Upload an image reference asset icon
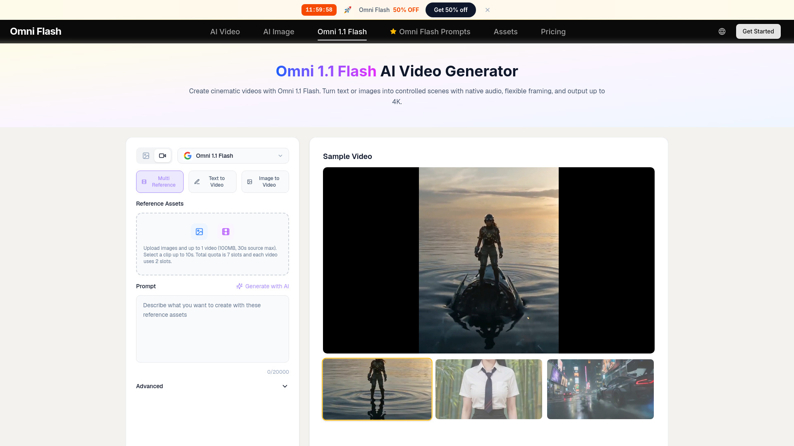This screenshot has width=794, height=446. tap(199, 232)
